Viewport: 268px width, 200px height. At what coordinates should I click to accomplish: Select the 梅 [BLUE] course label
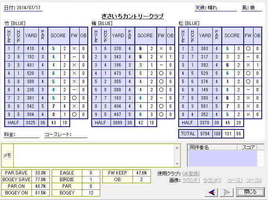tap(102, 24)
